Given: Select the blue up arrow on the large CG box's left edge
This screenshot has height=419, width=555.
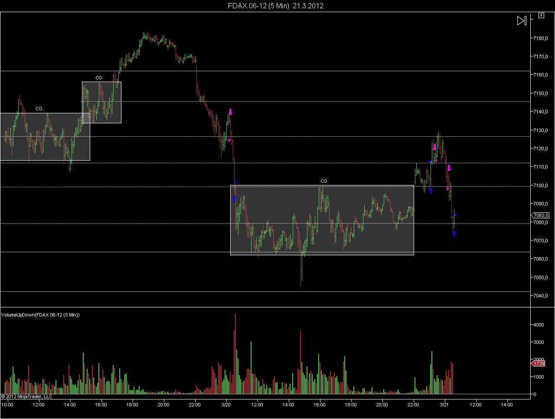Looking at the screenshot, I should [234, 199].
